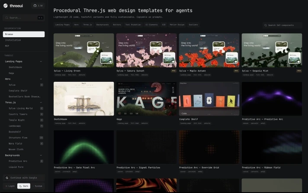Filter by Buttons tag
The width and height of the screenshot is (308, 193).
[x=117, y=25]
